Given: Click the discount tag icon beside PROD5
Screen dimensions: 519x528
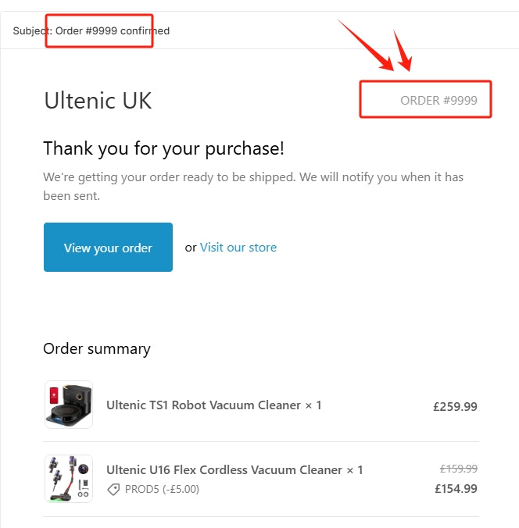Looking at the screenshot, I should coord(113,490).
